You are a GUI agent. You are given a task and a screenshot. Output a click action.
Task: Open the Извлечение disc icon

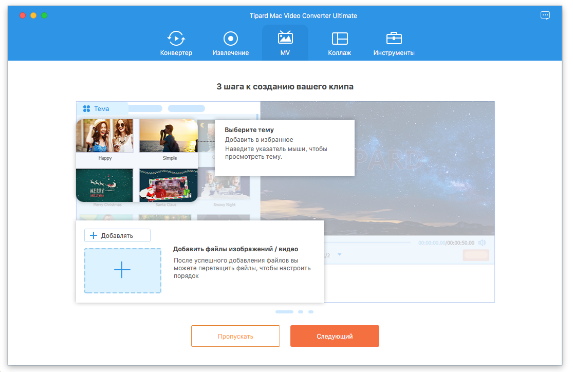tap(230, 39)
